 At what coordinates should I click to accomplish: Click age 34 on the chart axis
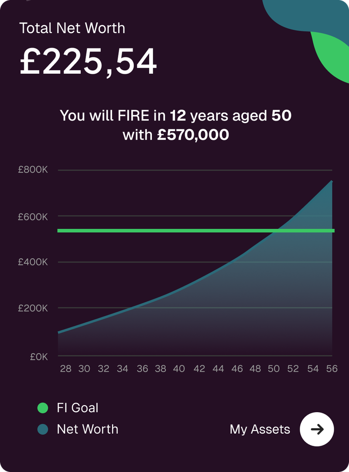(123, 369)
